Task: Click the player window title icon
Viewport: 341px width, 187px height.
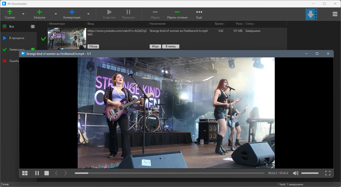Action: [23, 53]
